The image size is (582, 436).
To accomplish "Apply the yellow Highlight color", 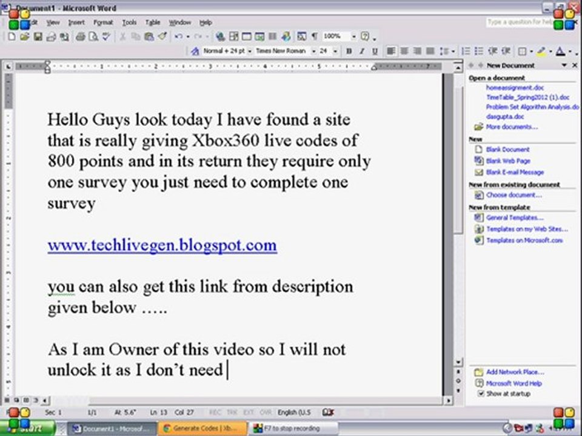I will point(541,51).
